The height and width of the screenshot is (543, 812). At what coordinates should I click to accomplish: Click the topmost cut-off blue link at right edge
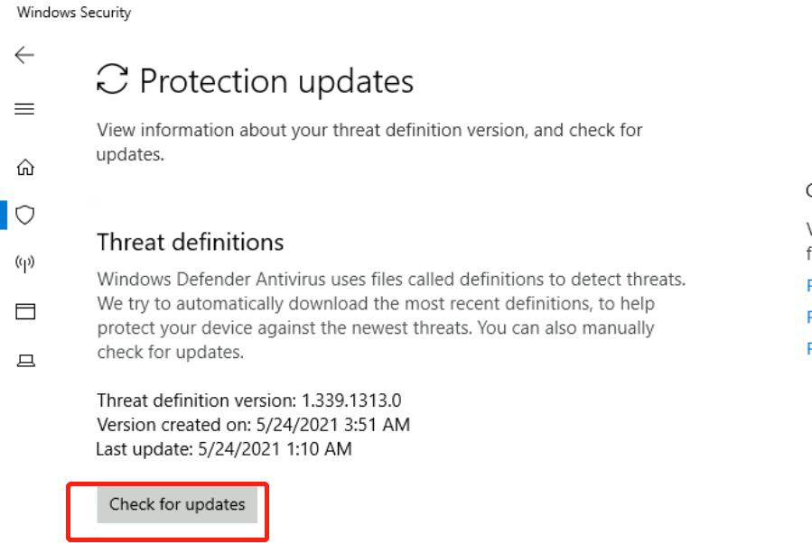coord(808,286)
